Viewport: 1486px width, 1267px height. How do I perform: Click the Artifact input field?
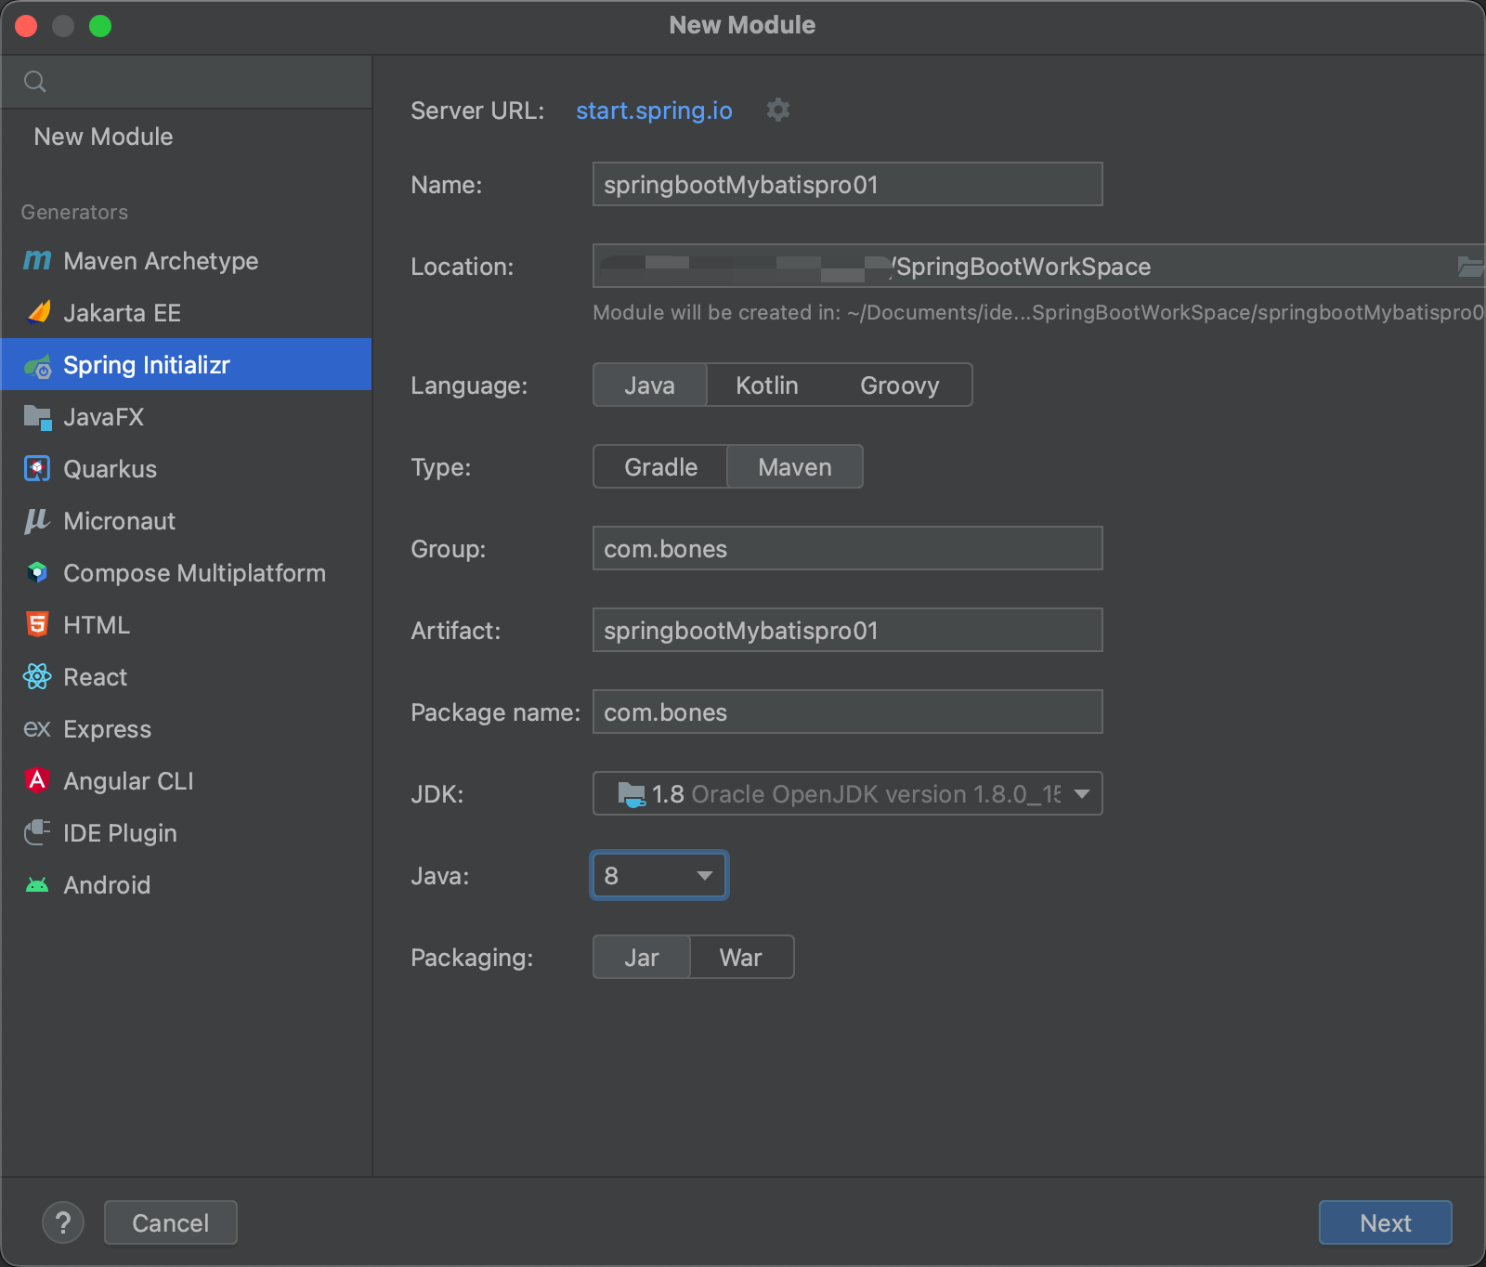848,630
